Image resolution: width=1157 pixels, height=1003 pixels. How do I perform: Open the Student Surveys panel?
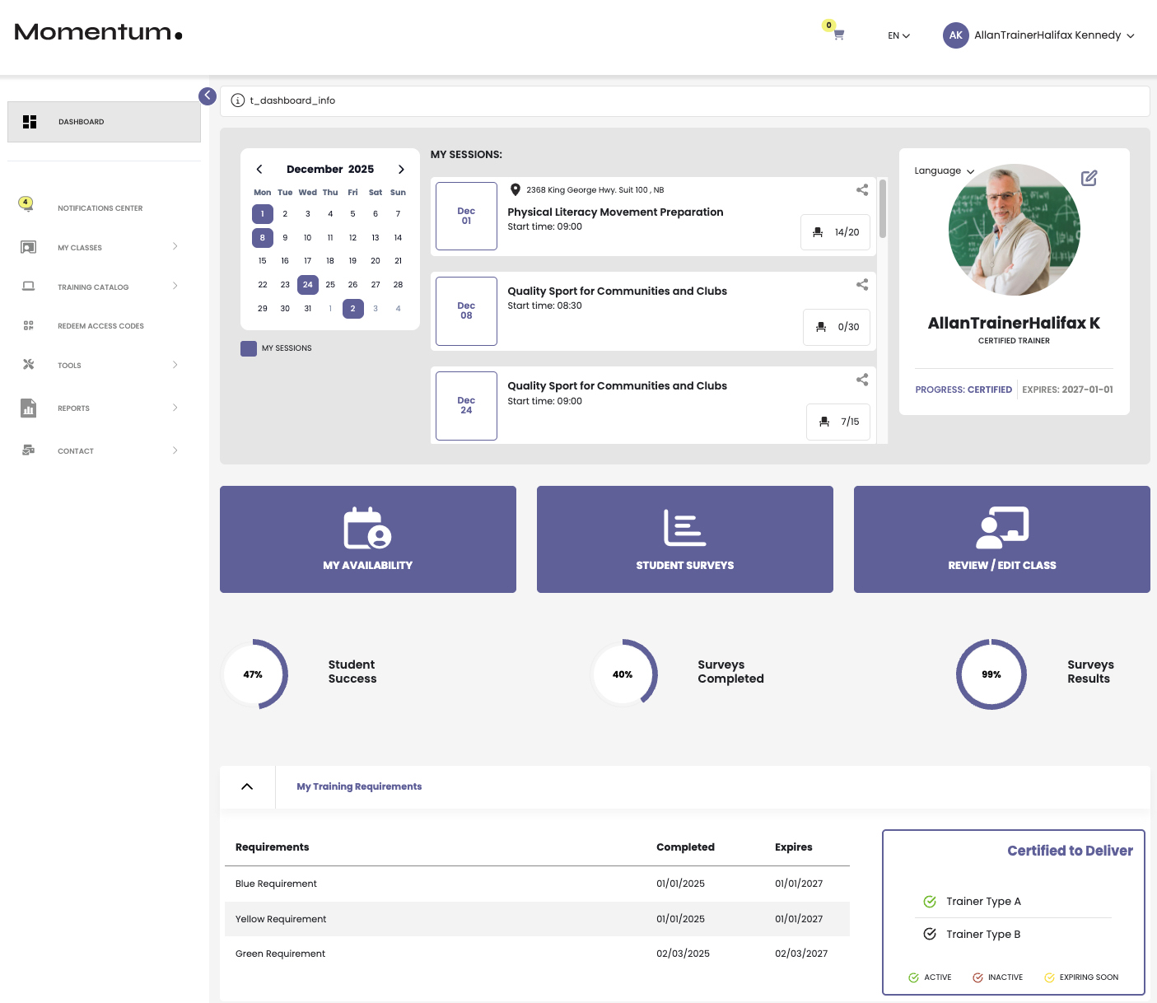(x=684, y=539)
